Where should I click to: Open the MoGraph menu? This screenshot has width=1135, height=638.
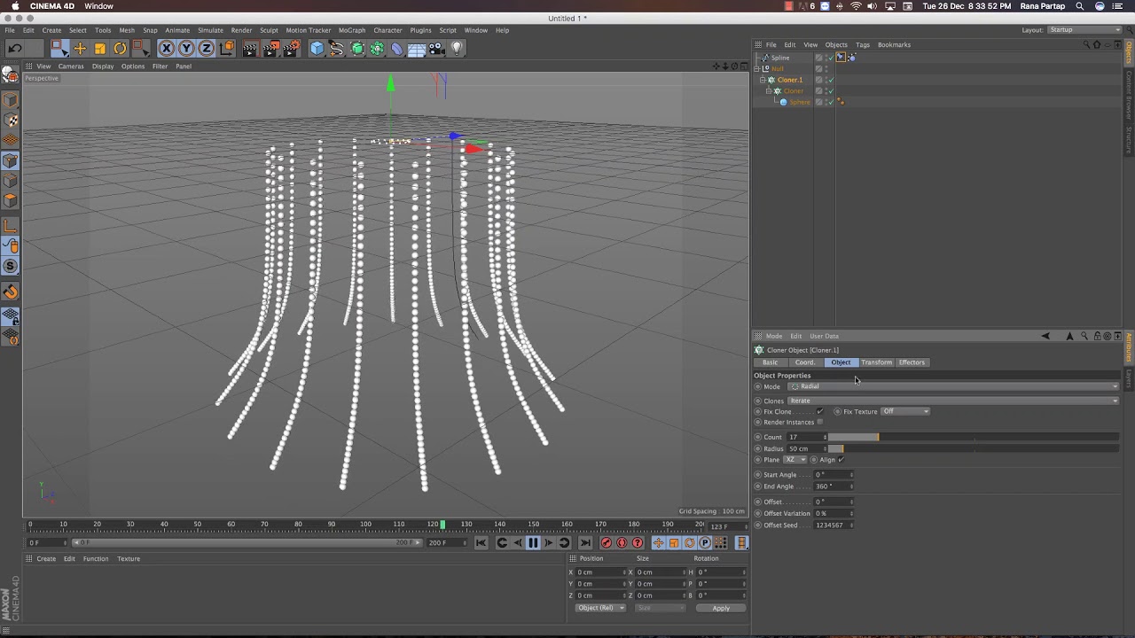click(x=351, y=30)
